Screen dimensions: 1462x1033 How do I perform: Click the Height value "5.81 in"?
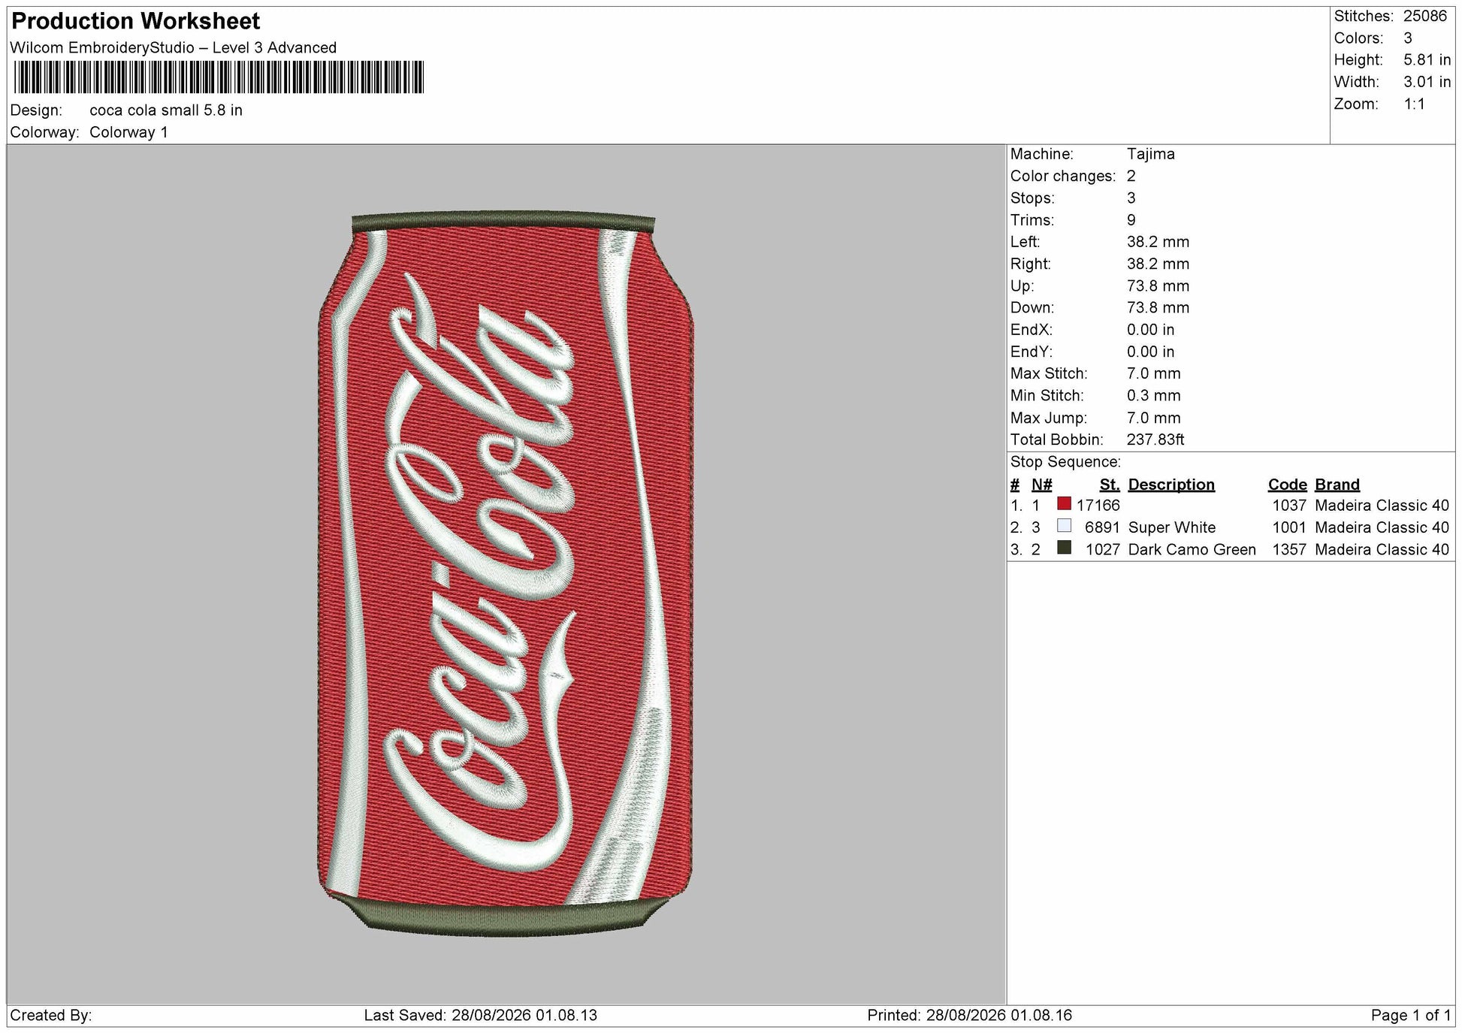coord(1427,60)
